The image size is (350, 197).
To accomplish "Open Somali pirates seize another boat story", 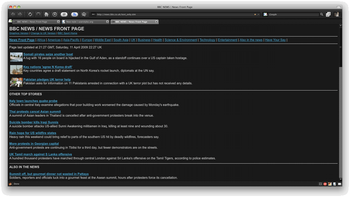I will coord(48,54).
